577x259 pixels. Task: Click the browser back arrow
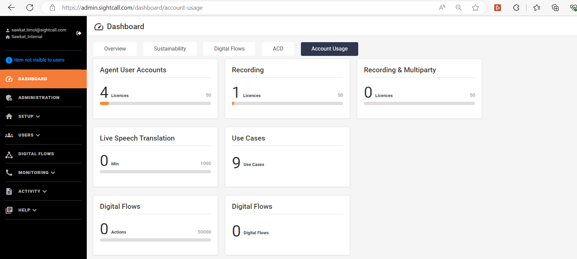coord(11,8)
